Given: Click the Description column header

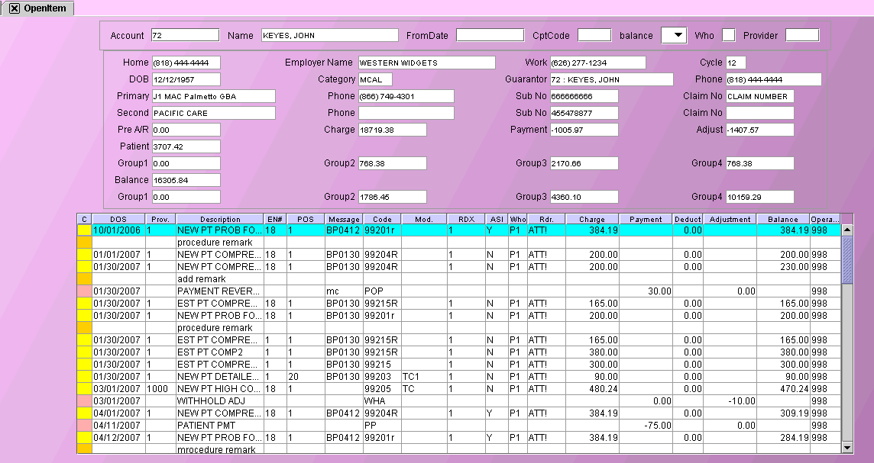Looking at the screenshot, I should pyautogui.click(x=220, y=219).
